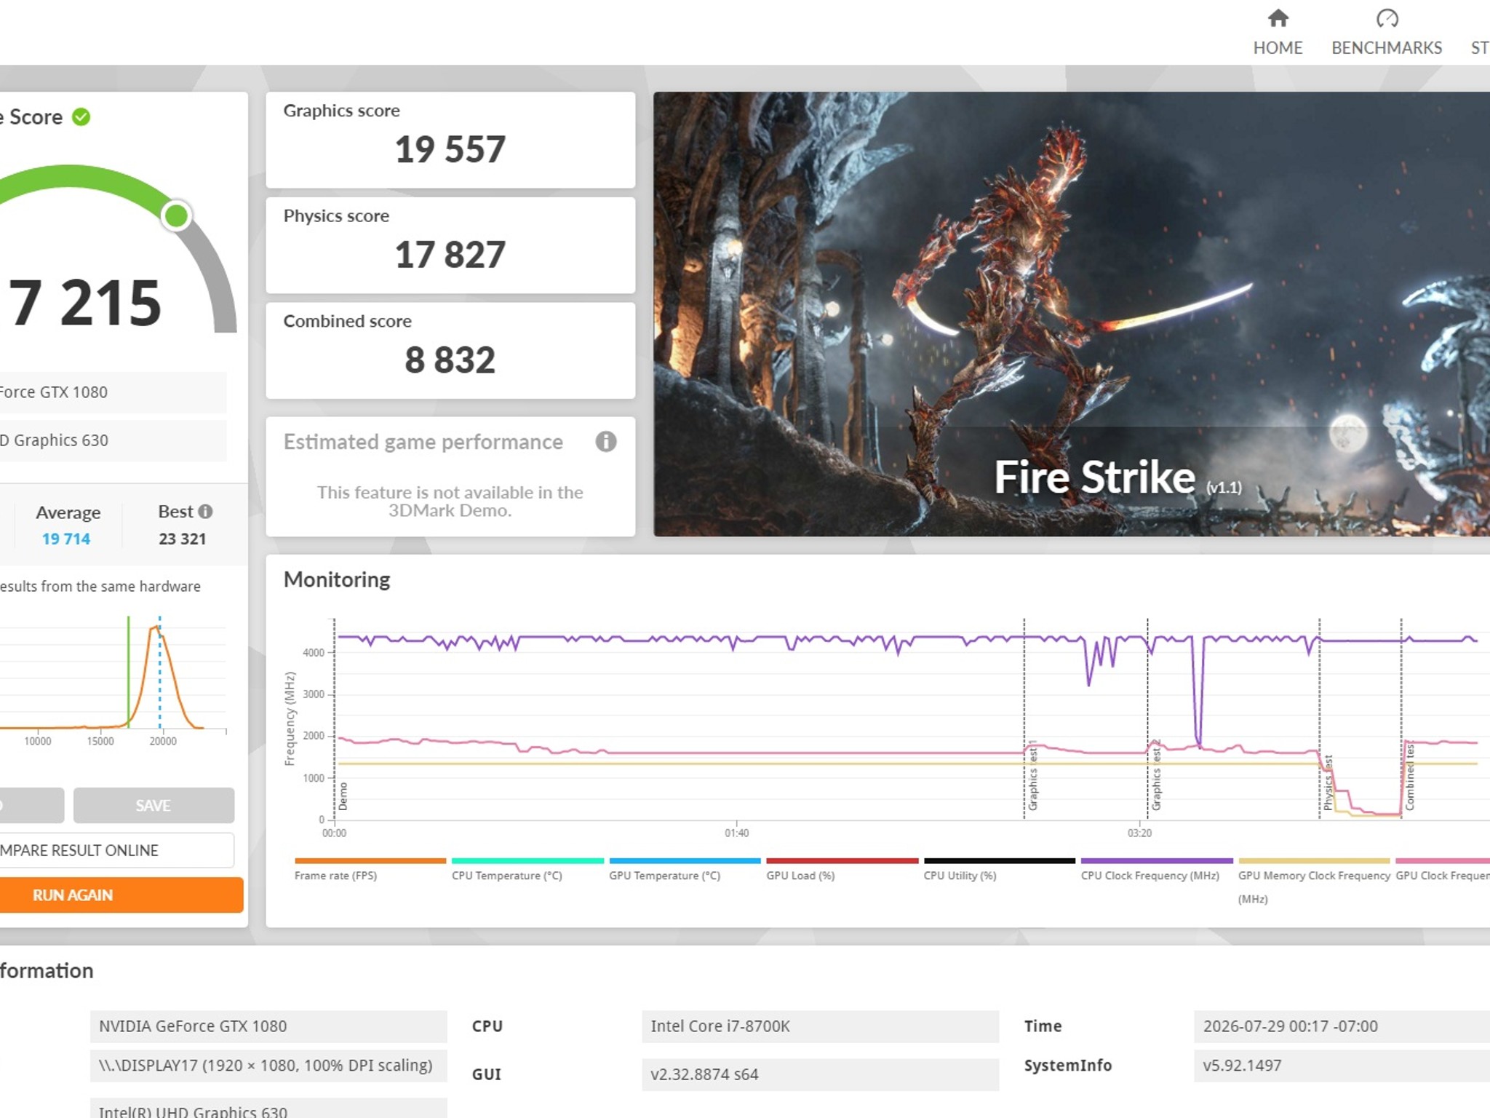
Task: Click the info icon beside Best
Action: click(x=206, y=512)
